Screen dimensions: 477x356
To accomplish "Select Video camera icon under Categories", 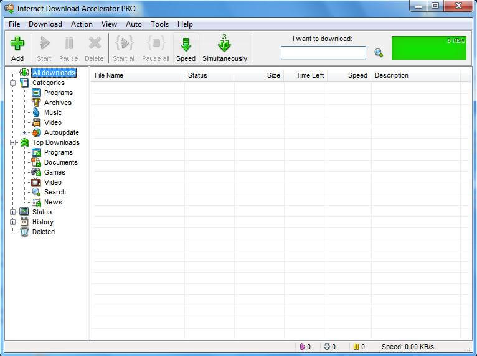I will (36, 122).
